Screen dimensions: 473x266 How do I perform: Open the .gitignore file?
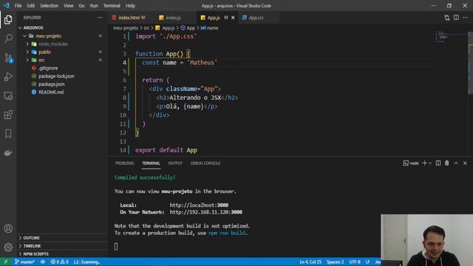(48, 68)
